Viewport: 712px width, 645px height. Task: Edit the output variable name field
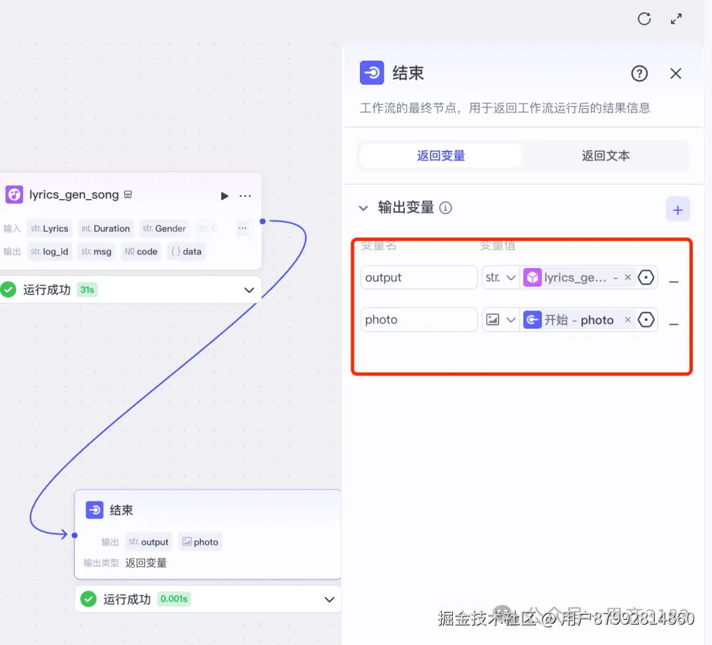click(x=419, y=277)
